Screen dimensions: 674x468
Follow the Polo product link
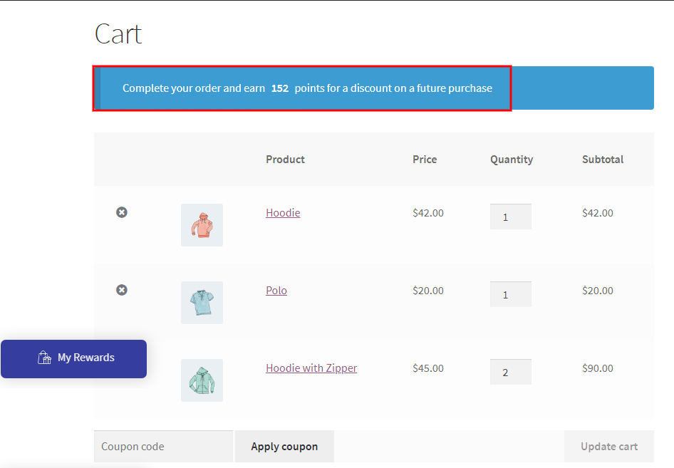click(x=276, y=291)
